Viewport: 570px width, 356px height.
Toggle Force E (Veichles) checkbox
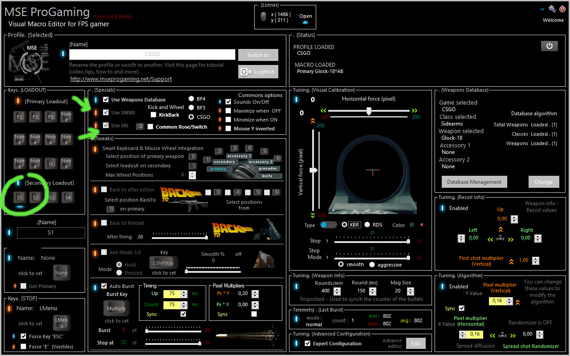click(24, 346)
